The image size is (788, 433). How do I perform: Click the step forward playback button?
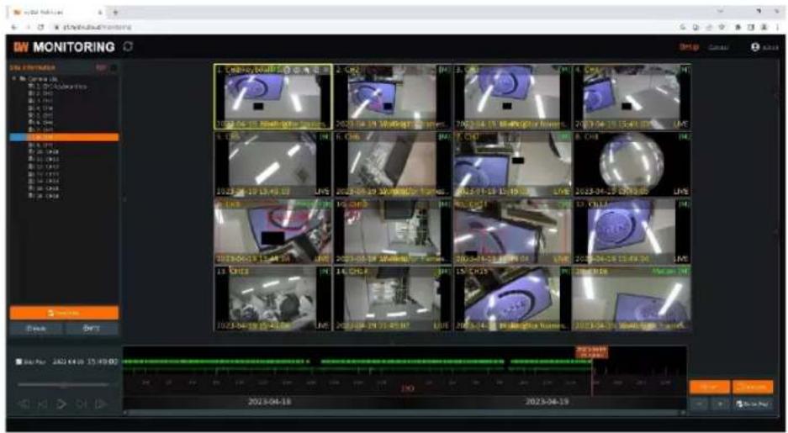tap(82, 404)
